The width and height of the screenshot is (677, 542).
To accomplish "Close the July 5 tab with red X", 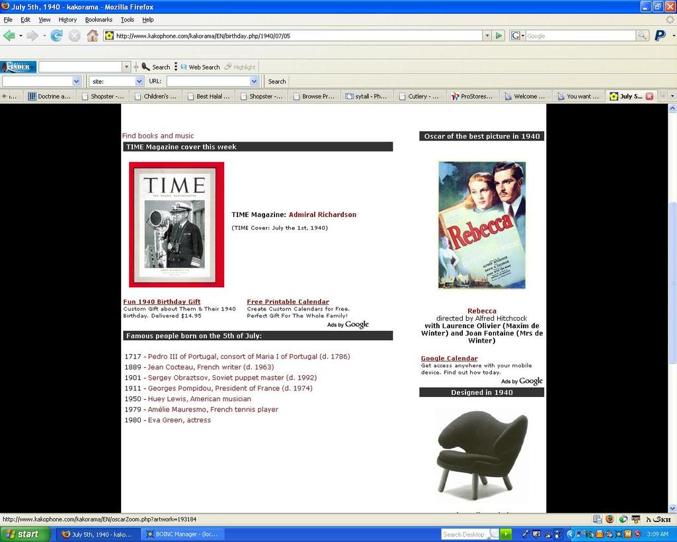I will tap(649, 97).
